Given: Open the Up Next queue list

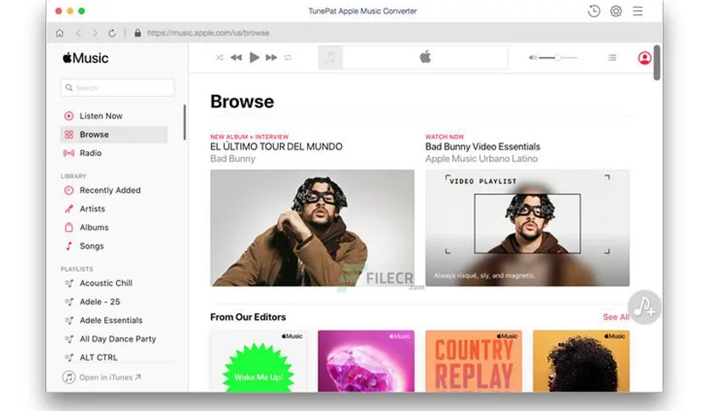Looking at the screenshot, I should click(x=611, y=58).
